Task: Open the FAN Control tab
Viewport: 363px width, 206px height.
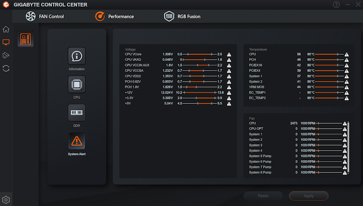Action: pyautogui.click(x=44, y=17)
